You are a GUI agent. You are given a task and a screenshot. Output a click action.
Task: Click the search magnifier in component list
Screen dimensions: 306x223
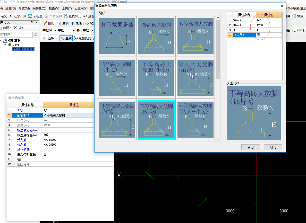click(36, 35)
